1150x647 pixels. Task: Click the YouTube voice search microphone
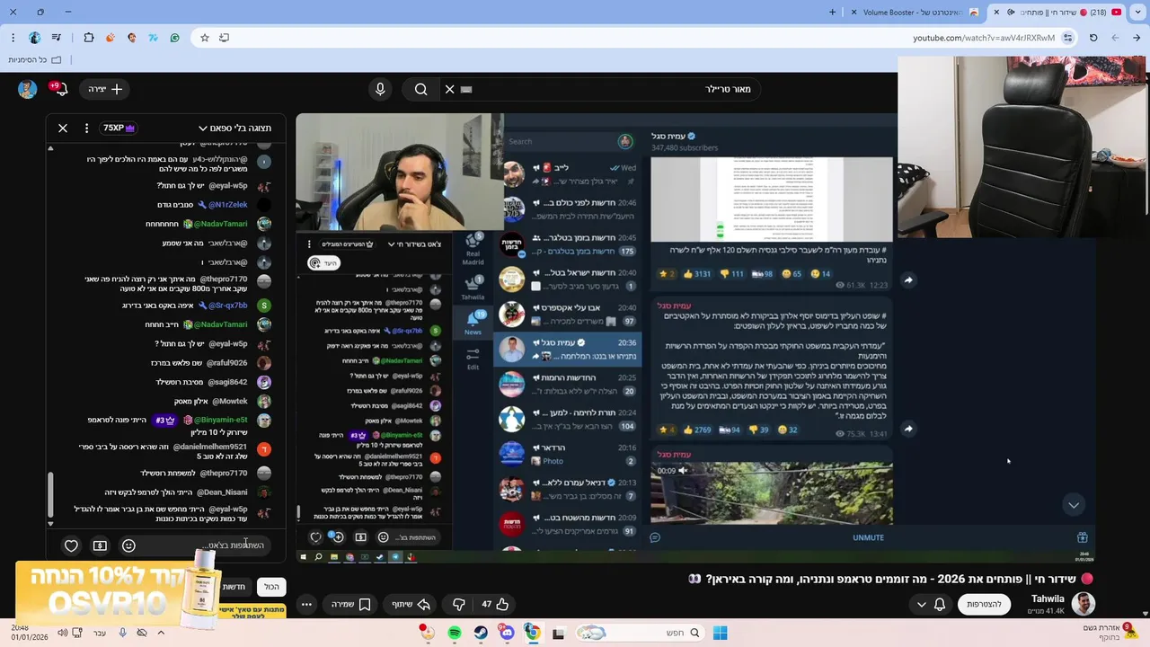(380, 89)
